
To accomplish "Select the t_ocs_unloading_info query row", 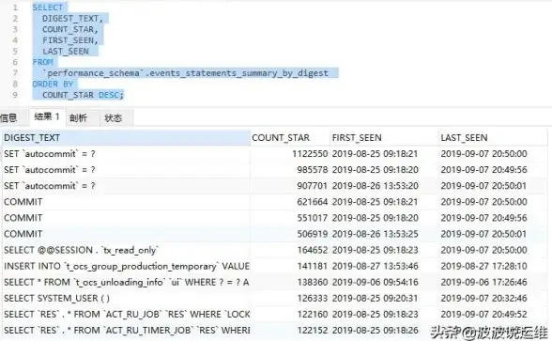I will [274, 282].
